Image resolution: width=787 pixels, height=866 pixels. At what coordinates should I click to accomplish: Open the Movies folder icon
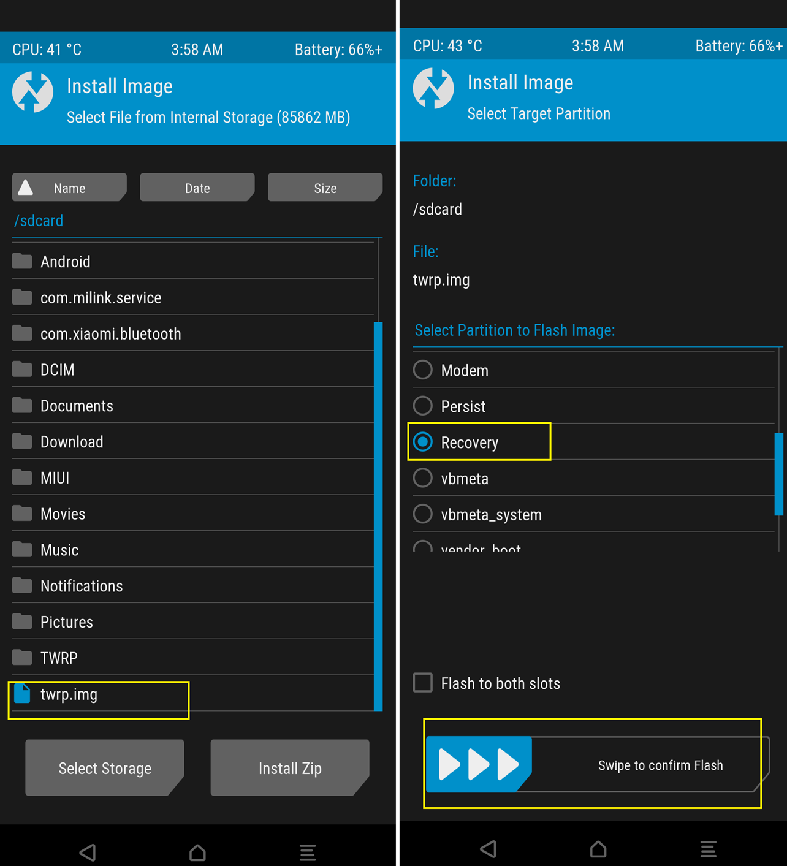(x=22, y=514)
